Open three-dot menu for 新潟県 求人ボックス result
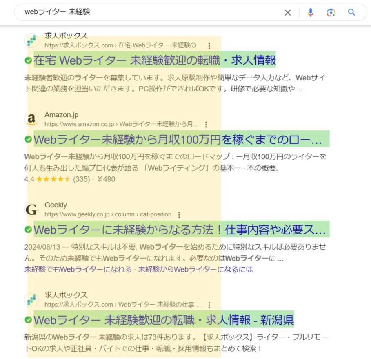The width and height of the screenshot is (371, 359). pyautogui.click(x=209, y=305)
